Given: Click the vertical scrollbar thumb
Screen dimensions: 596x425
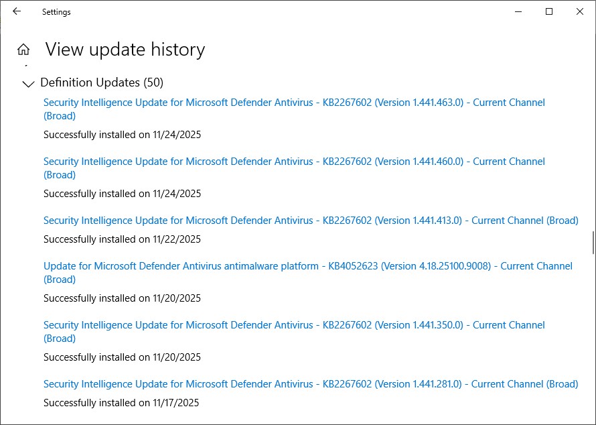Looking at the screenshot, I should tap(593, 243).
